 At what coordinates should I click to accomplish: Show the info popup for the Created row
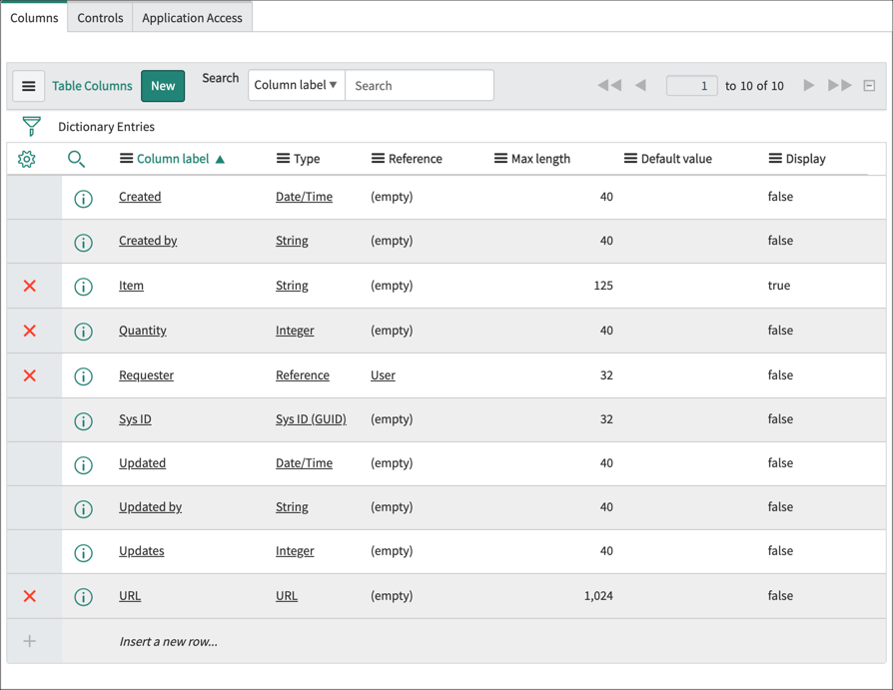83,197
